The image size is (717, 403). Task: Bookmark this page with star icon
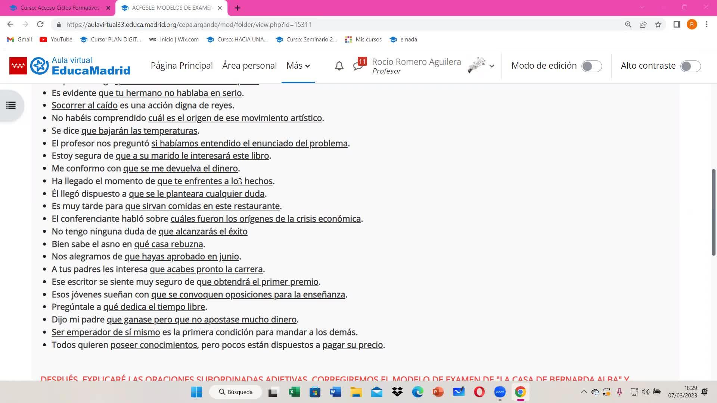(658, 25)
